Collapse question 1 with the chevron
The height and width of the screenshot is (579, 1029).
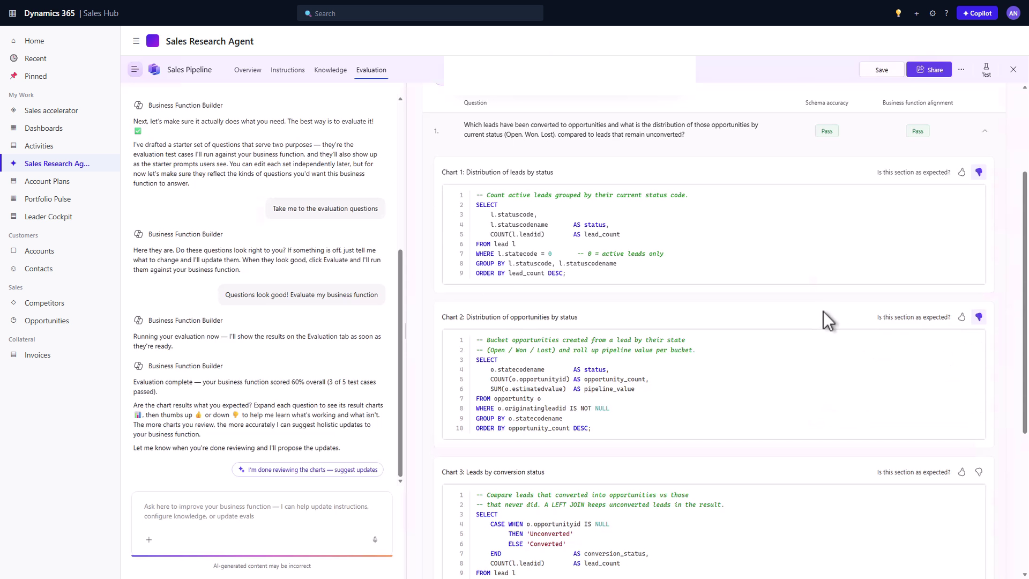985,131
